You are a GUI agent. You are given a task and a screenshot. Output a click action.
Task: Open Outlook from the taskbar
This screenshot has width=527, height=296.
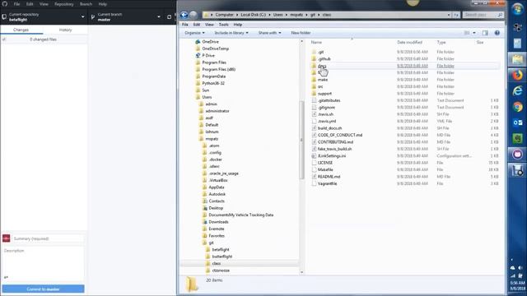[x=517, y=123]
